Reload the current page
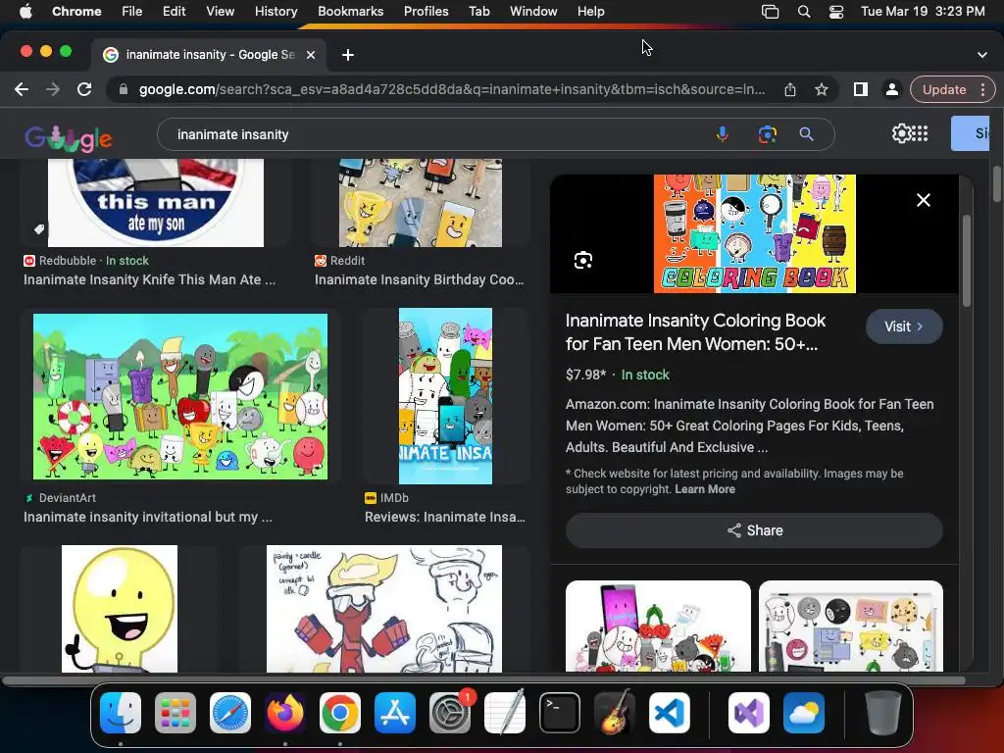 84,89
